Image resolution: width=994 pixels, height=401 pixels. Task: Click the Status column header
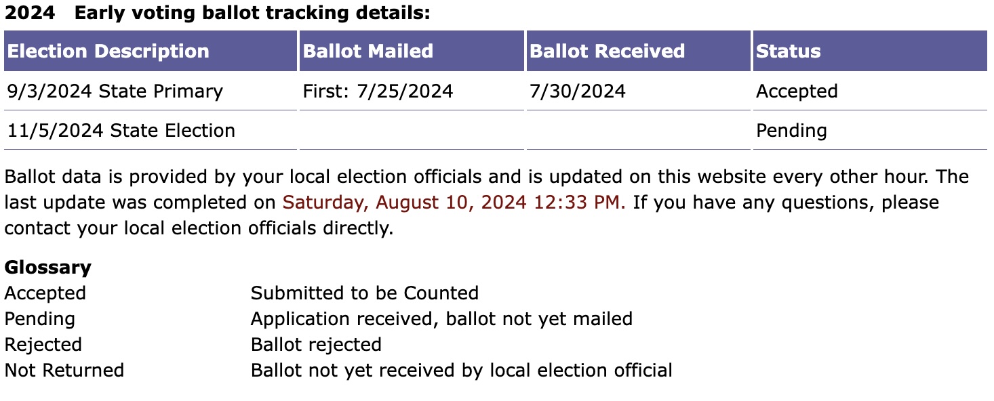tap(870, 51)
